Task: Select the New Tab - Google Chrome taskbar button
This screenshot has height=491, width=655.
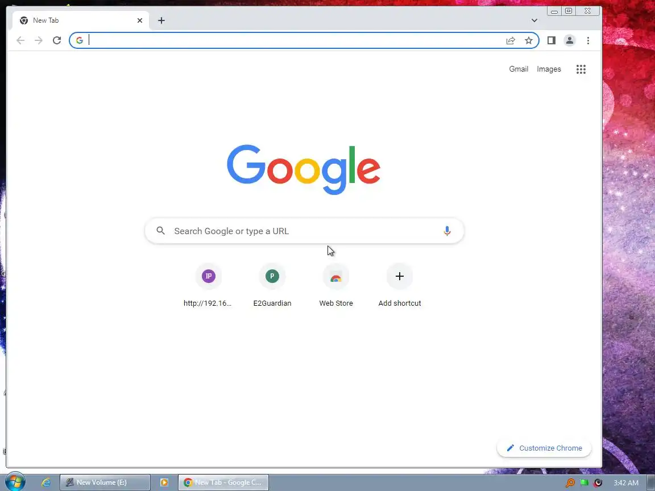Action: click(x=223, y=482)
